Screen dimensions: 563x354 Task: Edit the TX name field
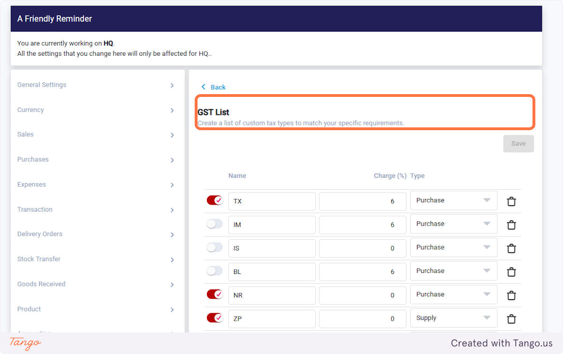(272, 201)
